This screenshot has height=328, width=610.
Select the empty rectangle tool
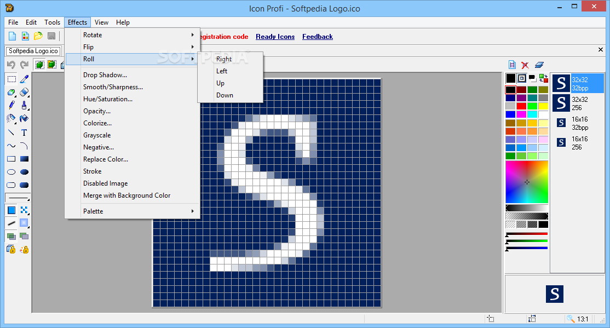[11, 159]
